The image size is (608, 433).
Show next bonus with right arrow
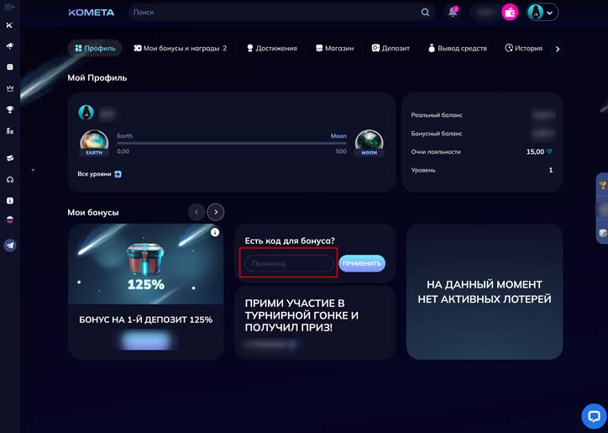[x=216, y=212]
